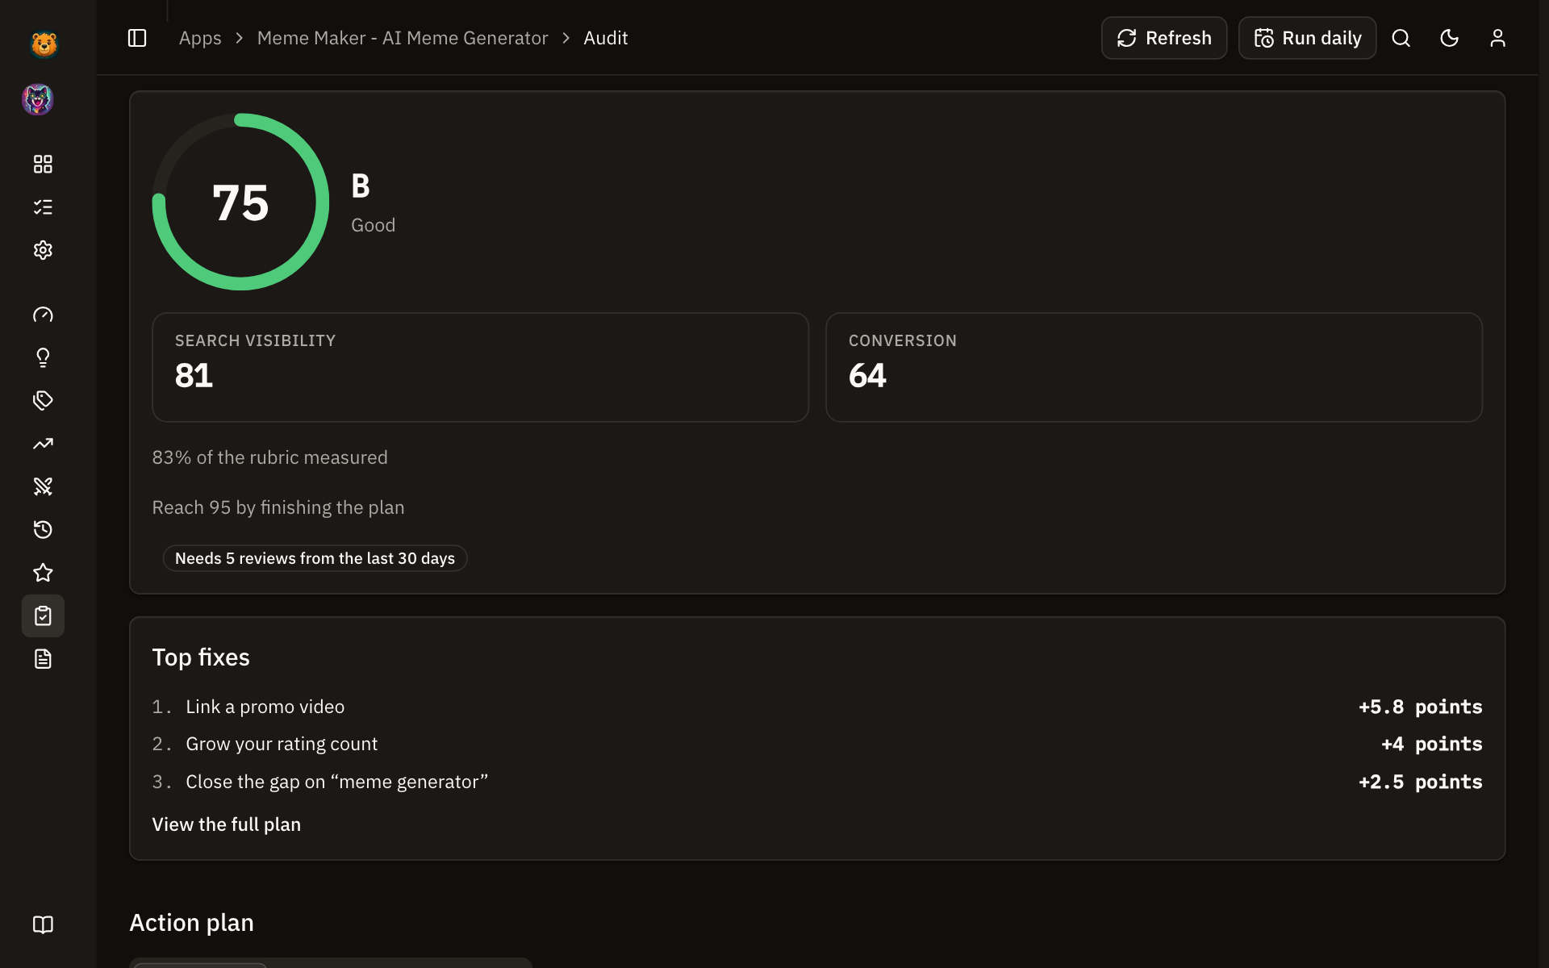The width and height of the screenshot is (1549, 968).
Task: Click the '+2.5 points' value
Action: (1421, 782)
